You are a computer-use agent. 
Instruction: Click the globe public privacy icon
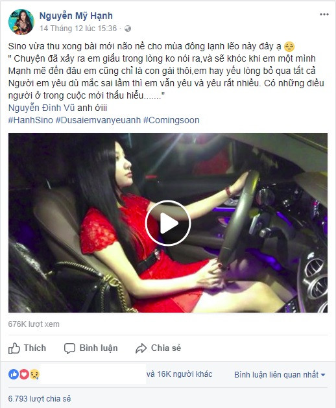click(x=128, y=29)
